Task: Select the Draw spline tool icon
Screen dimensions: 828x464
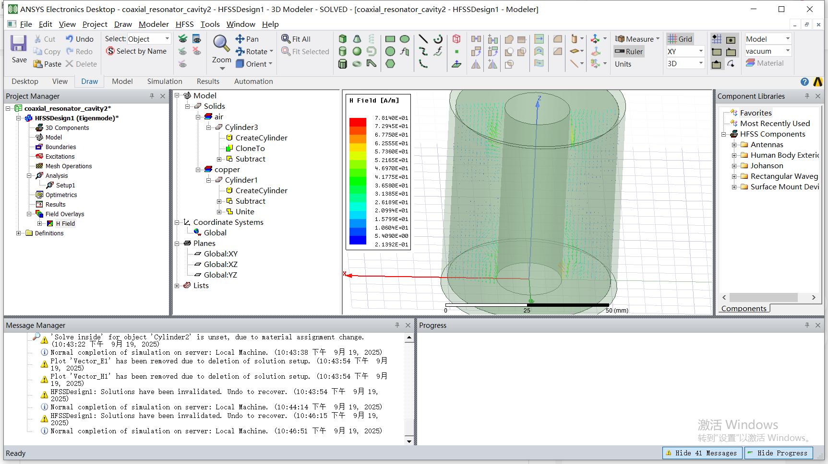Action: coord(423,51)
